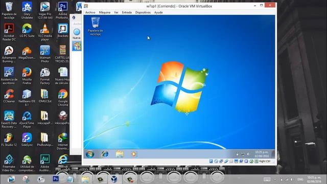Screen dimensions: 327x184
Task: Select Brackets desktop icon
Action: (x=63, y=31)
